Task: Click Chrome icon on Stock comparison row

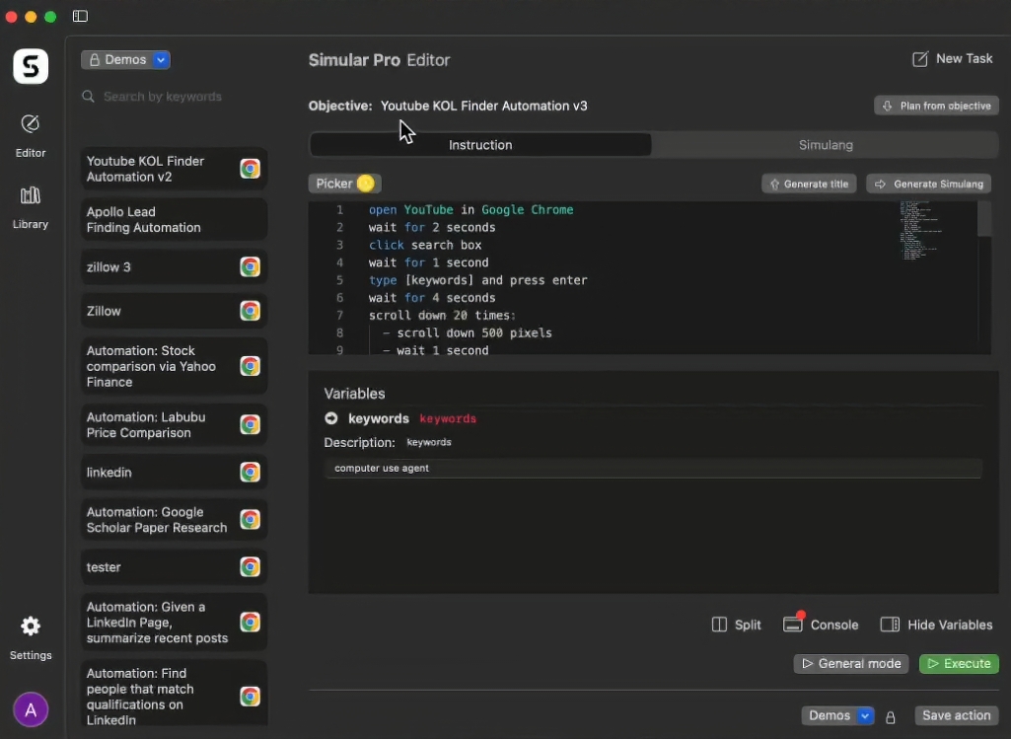Action: [250, 366]
